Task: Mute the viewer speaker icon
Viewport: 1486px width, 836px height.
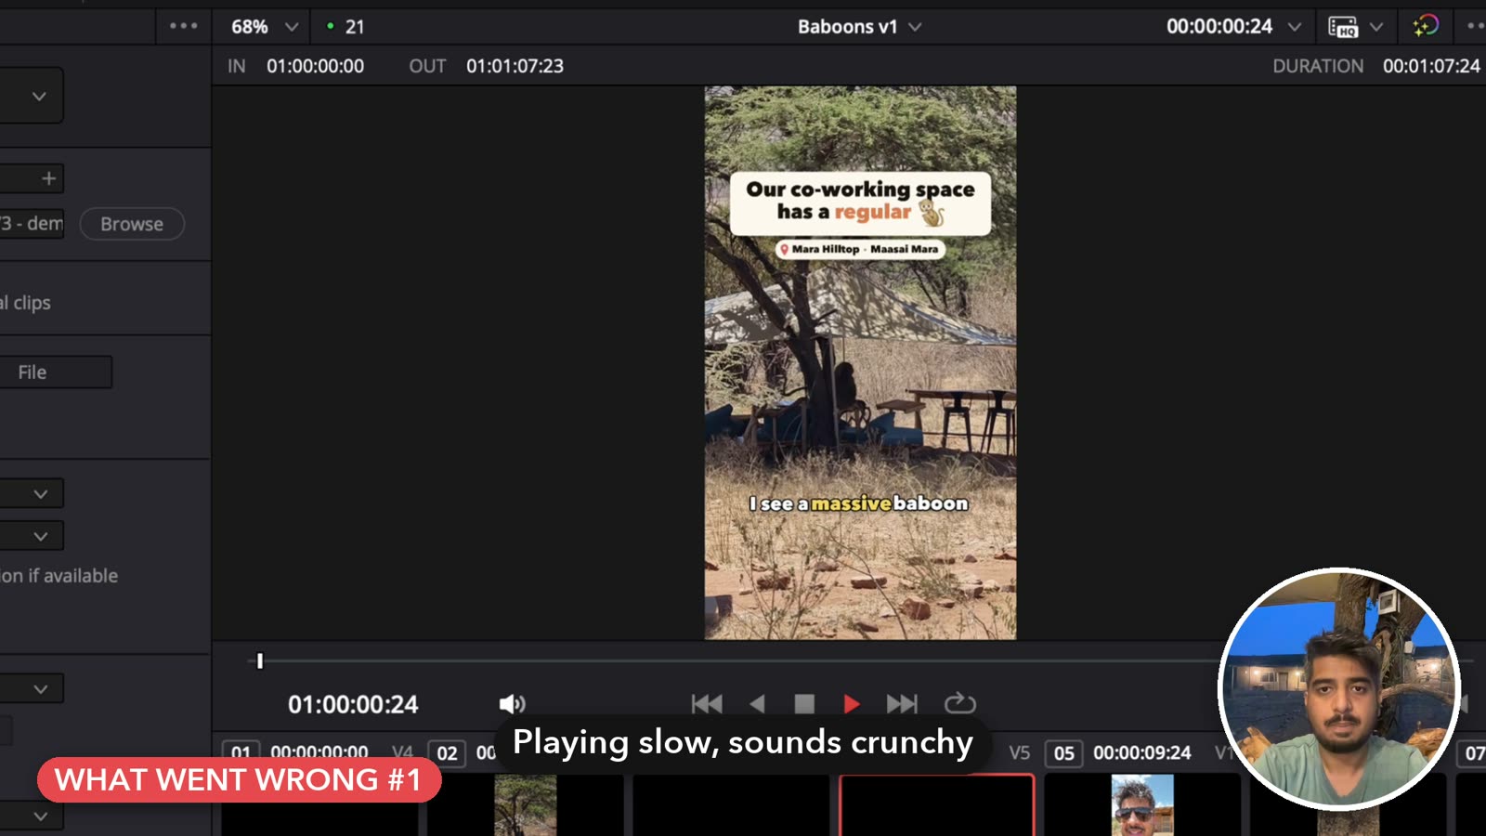Action: click(x=512, y=704)
